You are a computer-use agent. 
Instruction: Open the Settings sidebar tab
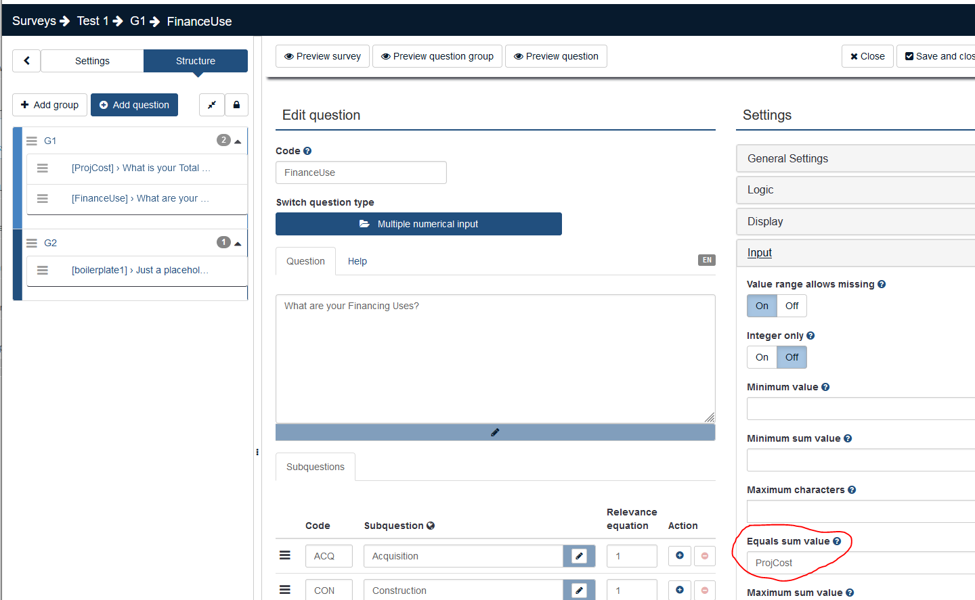[x=92, y=61]
